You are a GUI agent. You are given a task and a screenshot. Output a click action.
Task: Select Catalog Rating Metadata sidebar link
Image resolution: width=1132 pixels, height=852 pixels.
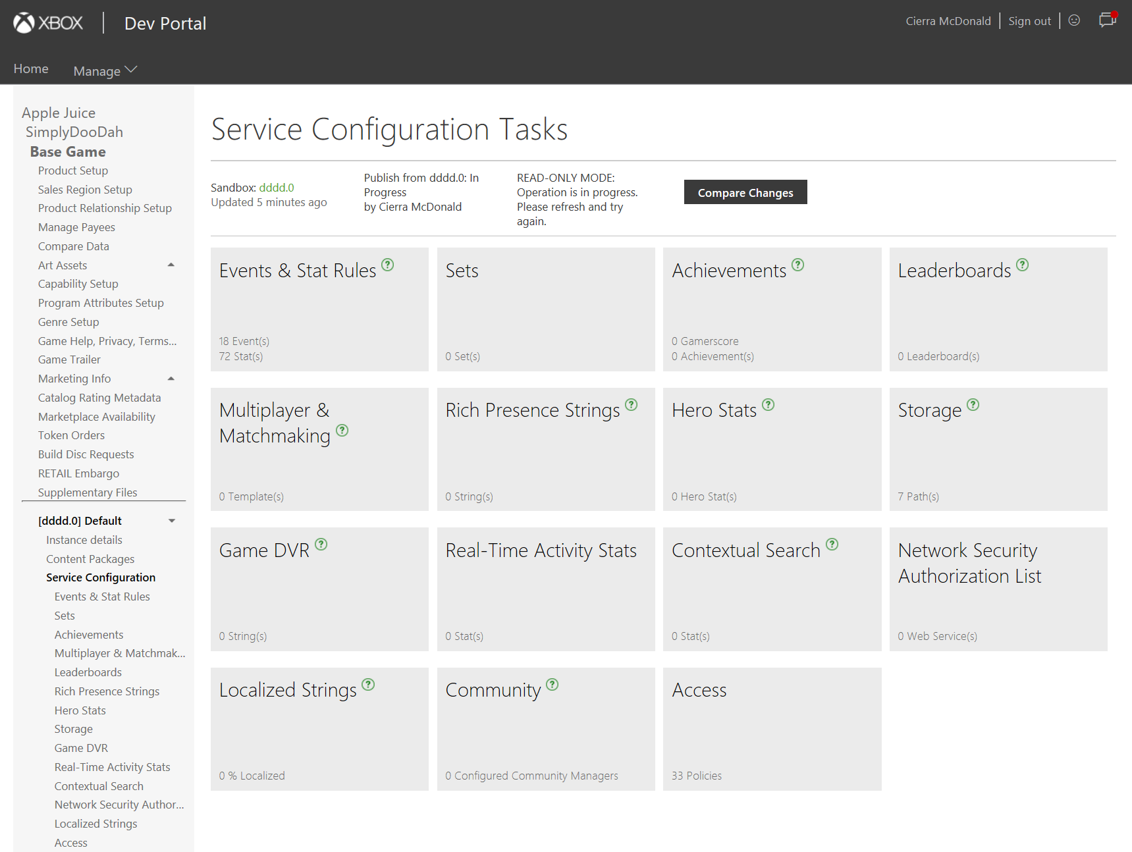(x=99, y=398)
